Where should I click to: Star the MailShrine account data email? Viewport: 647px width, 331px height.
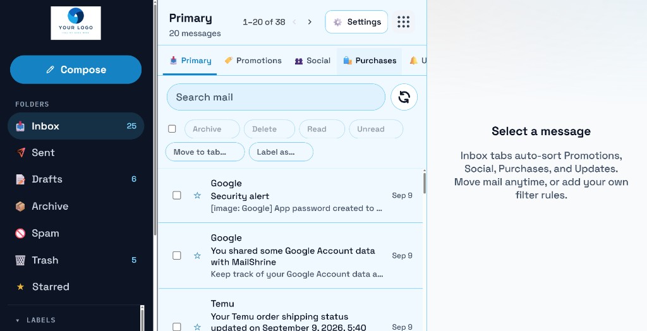197,255
